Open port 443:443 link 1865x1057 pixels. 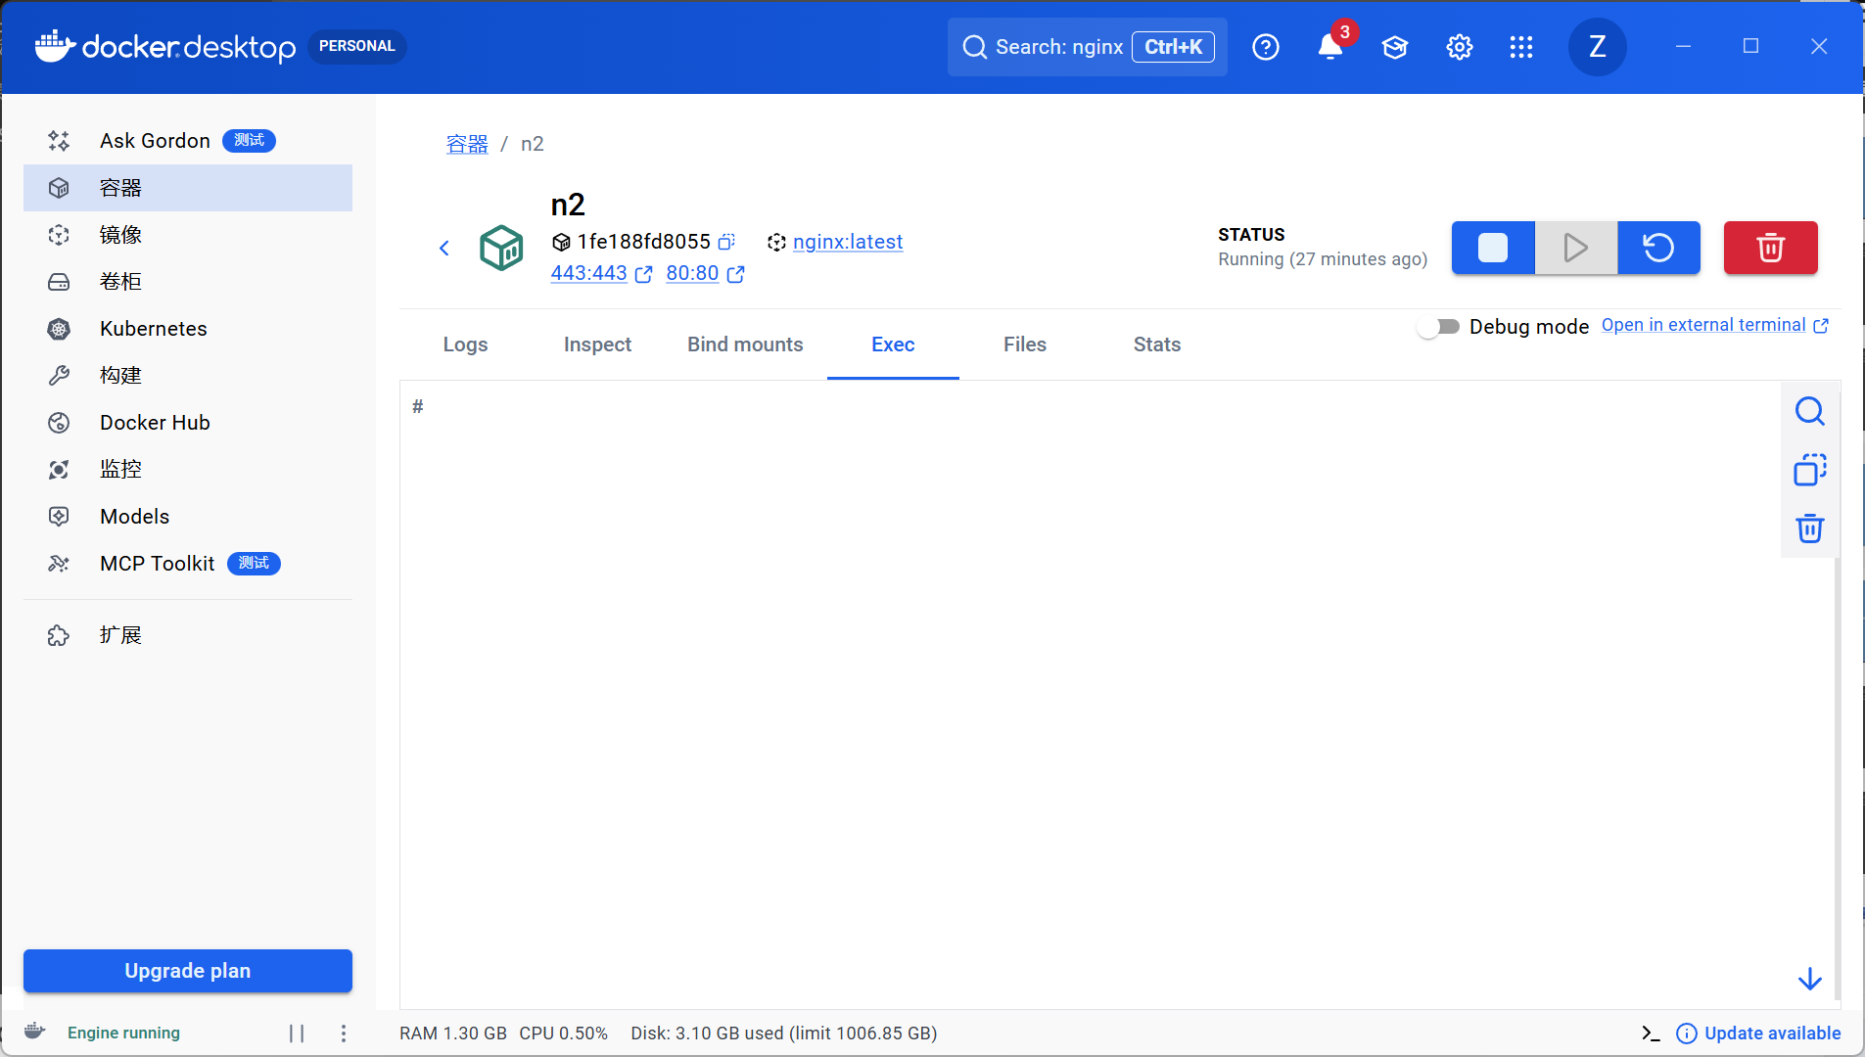[601, 274]
